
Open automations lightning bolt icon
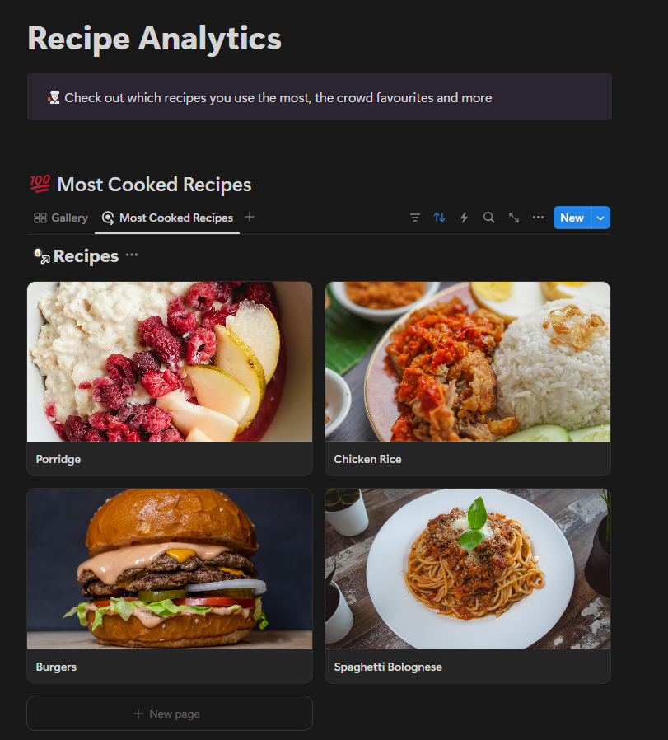pos(465,218)
